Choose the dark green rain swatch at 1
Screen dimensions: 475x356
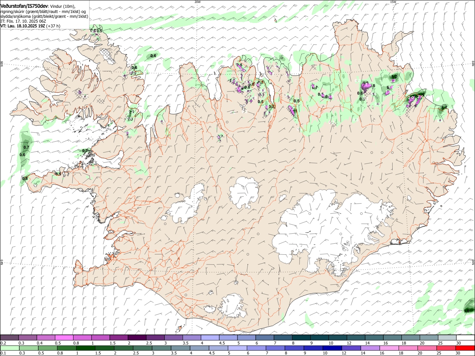point(85,348)
